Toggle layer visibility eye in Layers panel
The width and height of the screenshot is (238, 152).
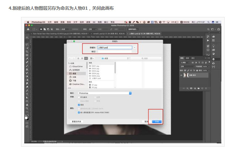(x=181, y=75)
